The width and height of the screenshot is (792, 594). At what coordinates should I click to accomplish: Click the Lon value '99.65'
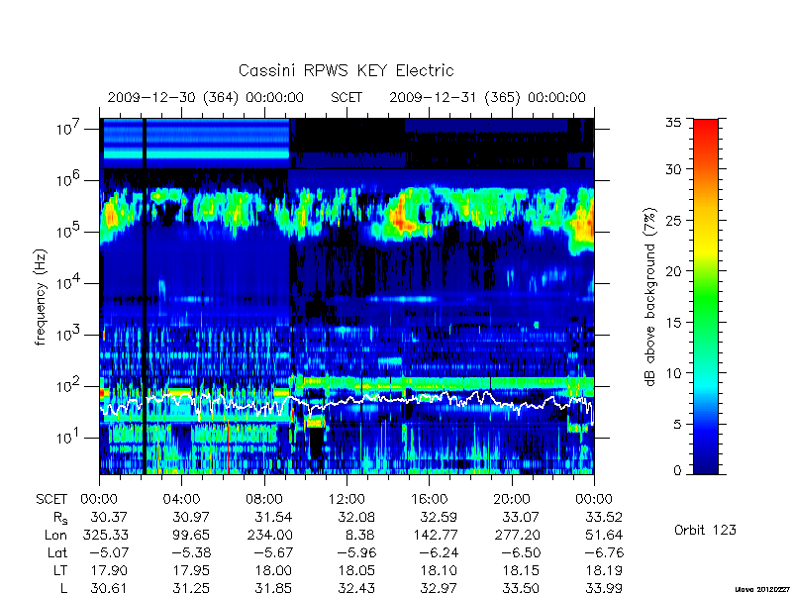click(x=191, y=535)
